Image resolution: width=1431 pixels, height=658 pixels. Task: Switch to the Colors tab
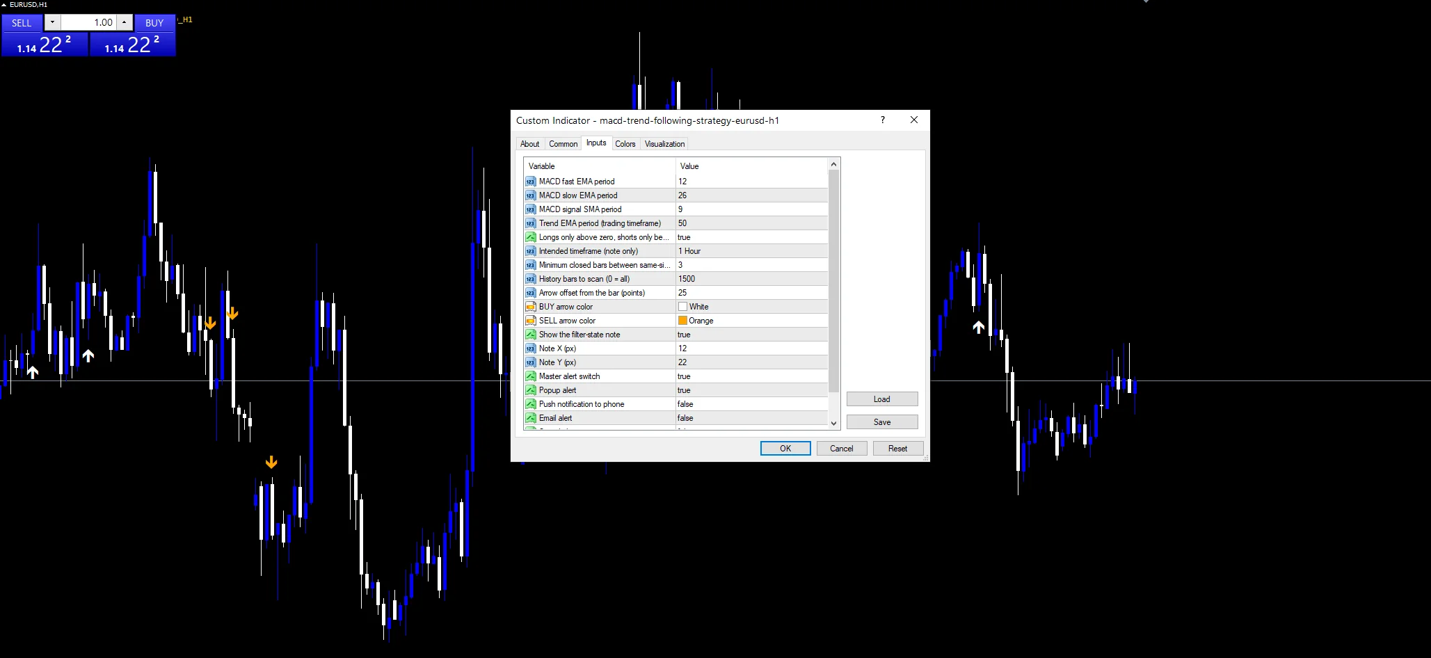625,144
